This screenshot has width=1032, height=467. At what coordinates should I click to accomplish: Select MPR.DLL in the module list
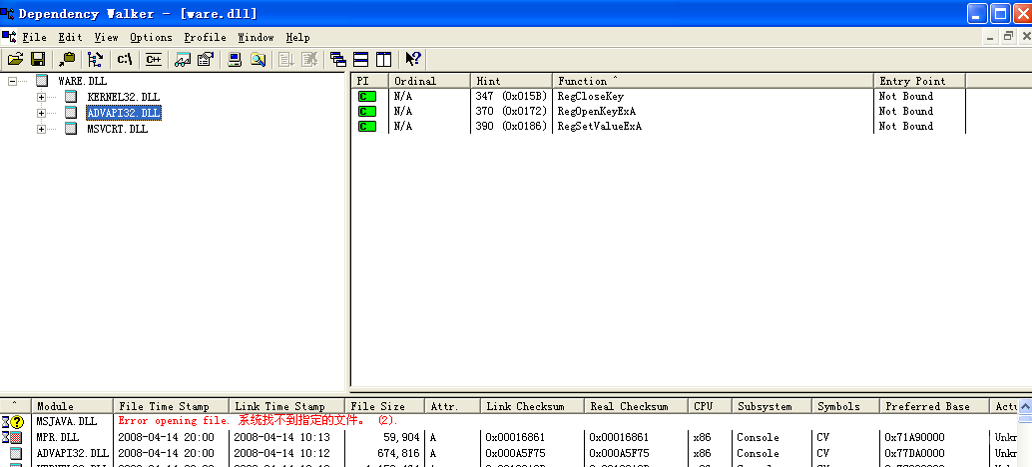click(57, 437)
